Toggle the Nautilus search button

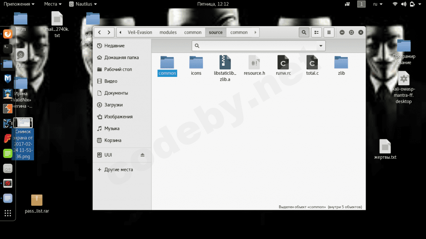304,32
